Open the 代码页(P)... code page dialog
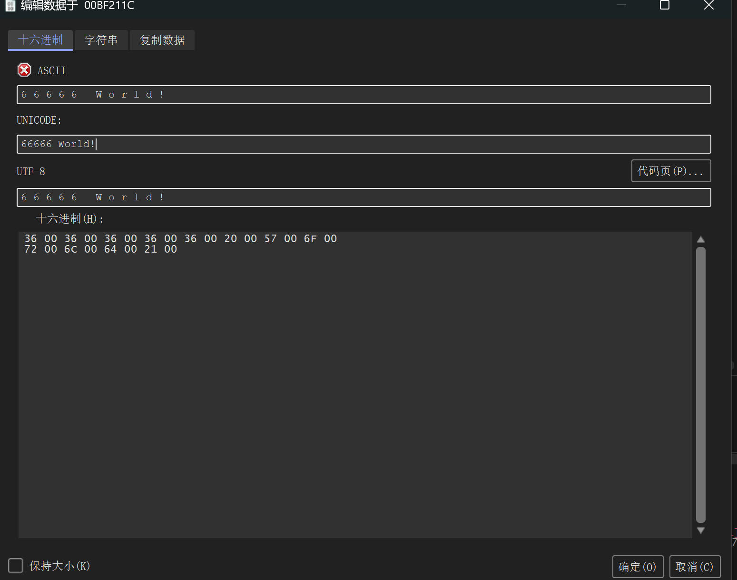The height and width of the screenshot is (580, 737). tap(670, 171)
